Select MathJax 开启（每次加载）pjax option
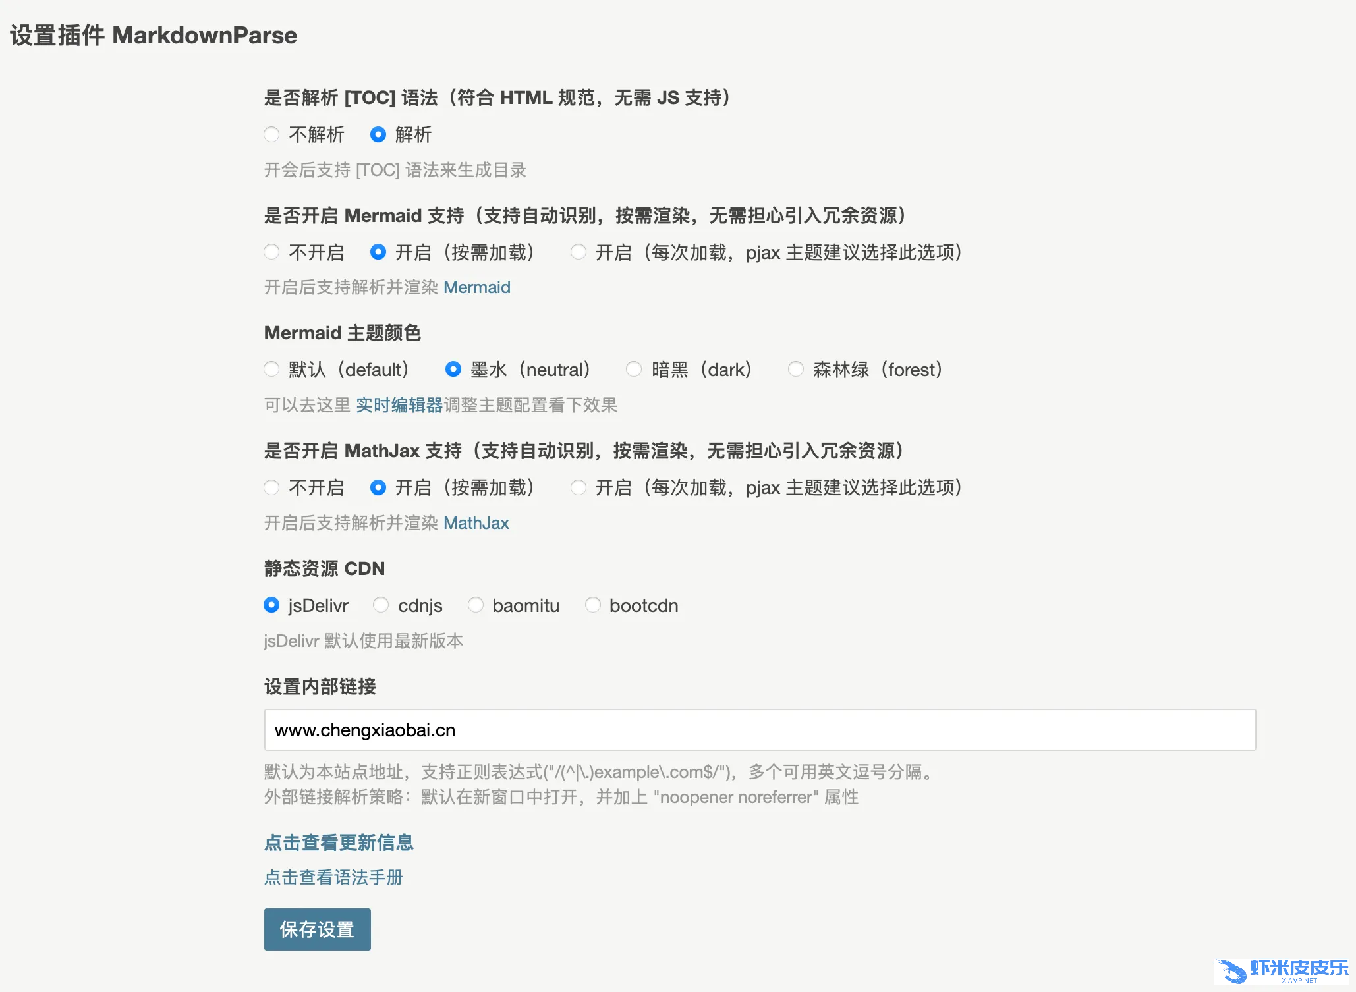The image size is (1356, 992). [x=579, y=487]
